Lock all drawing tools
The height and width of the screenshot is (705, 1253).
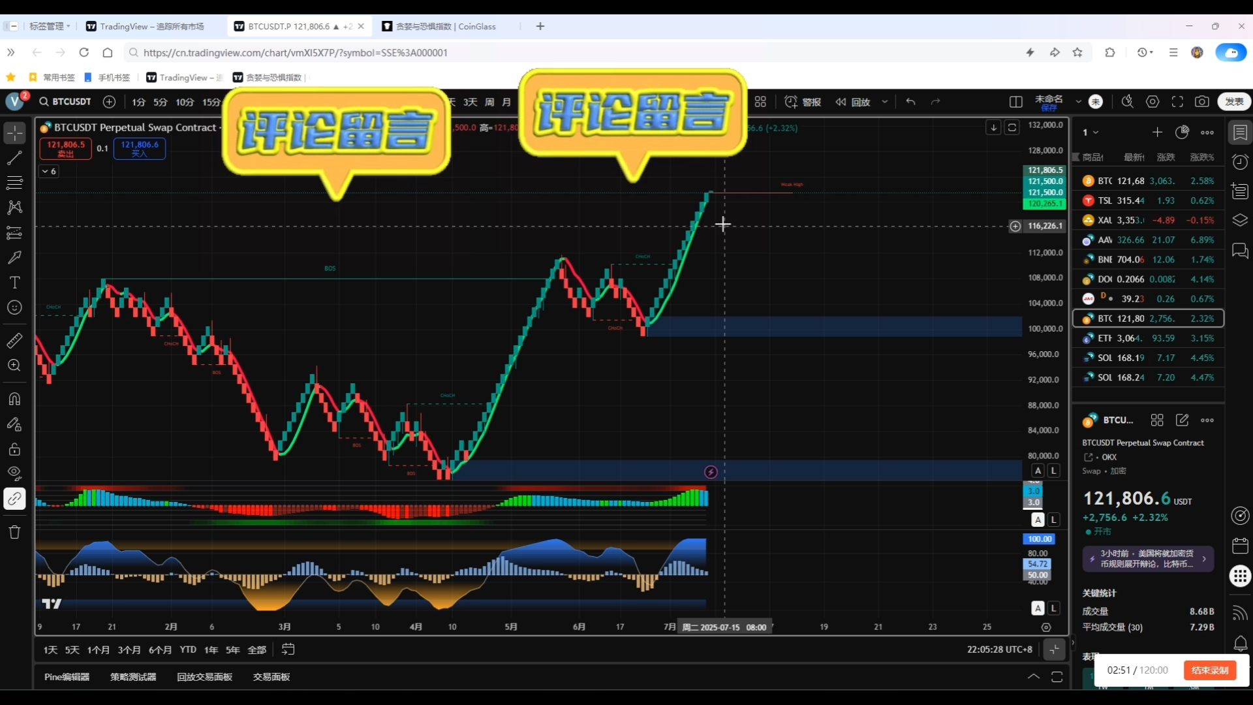click(x=14, y=449)
